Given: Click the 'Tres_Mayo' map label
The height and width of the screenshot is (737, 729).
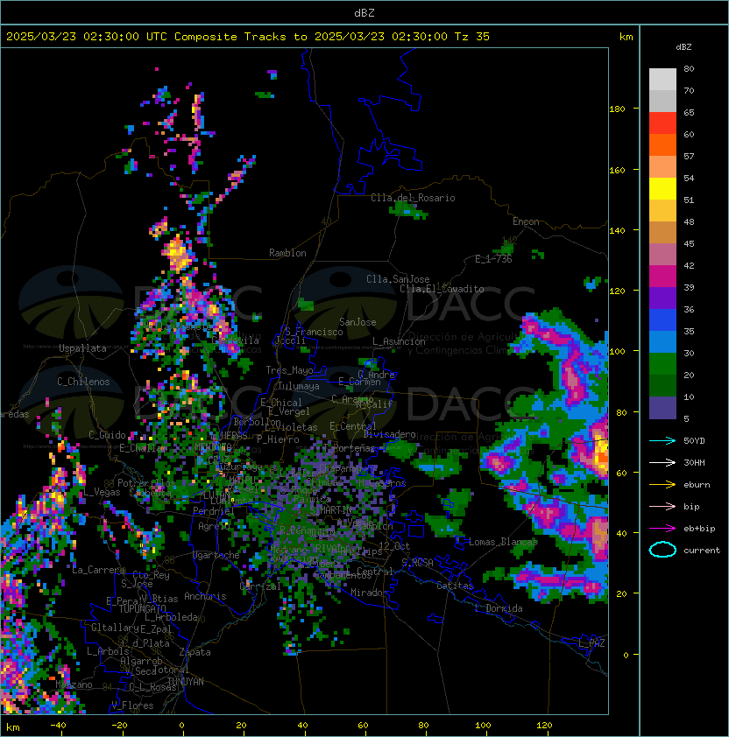Looking at the screenshot, I should [289, 370].
